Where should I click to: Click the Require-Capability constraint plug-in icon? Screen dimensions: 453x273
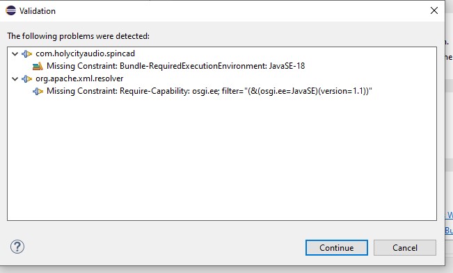[x=38, y=92]
